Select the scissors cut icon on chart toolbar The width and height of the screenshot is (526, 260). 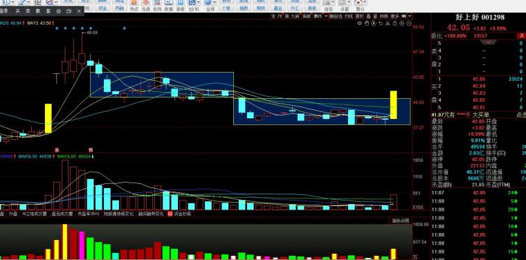pyautogui.click(x=388, y=23)
